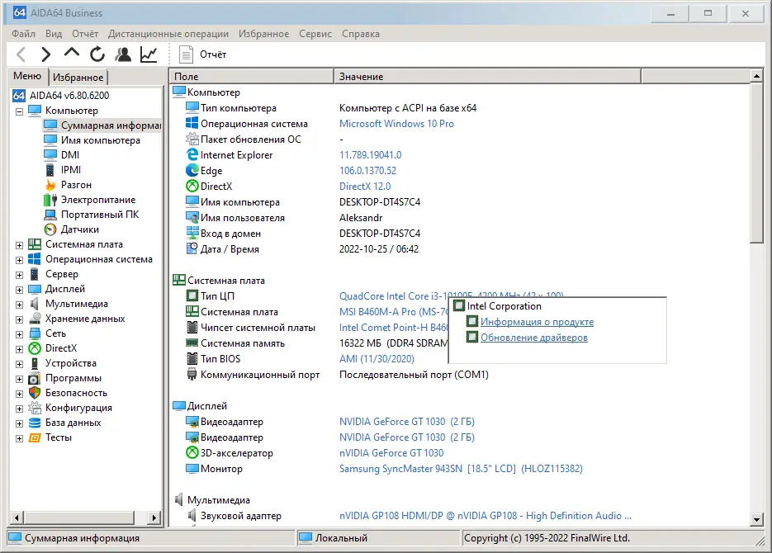Click the Отчёт report icon in toolbar
Viewport: 772px width, 553px height.
coord(187,54)
